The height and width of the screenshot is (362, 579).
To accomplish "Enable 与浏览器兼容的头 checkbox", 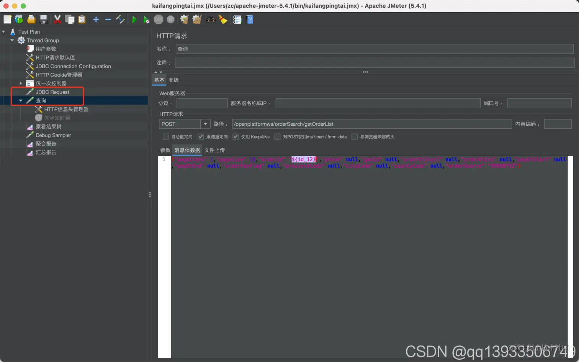I will (355, 137).
